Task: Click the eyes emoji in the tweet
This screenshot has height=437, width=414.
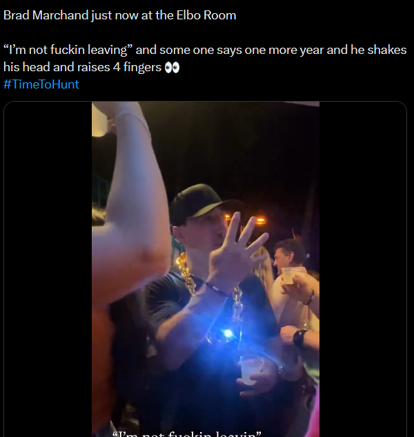Action: pyautogui.click(x=172, y=68)
